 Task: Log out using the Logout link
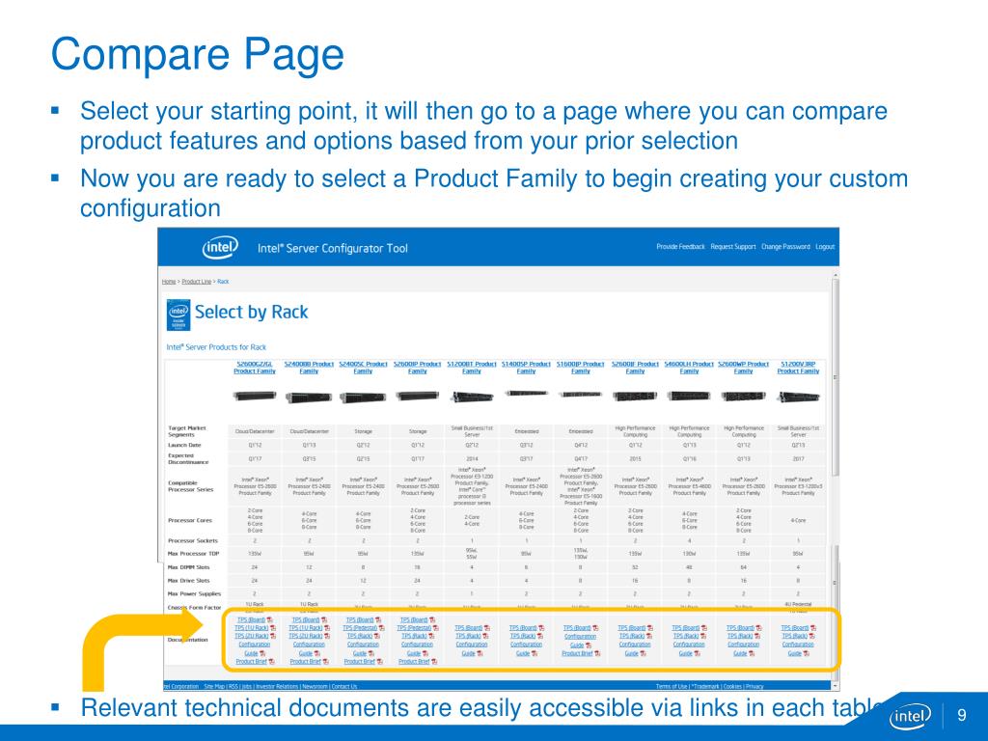[825, 247]
